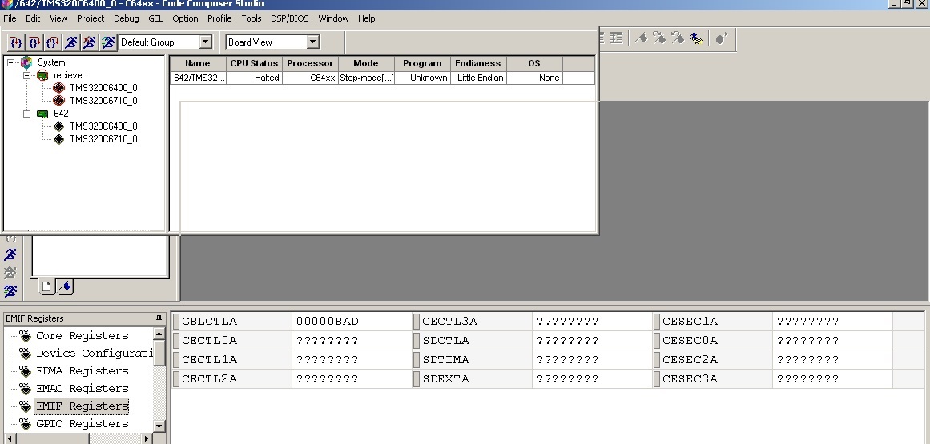Click the CECTL0A register value
Viewport: 930px width, 444px height.
(328, 341)
